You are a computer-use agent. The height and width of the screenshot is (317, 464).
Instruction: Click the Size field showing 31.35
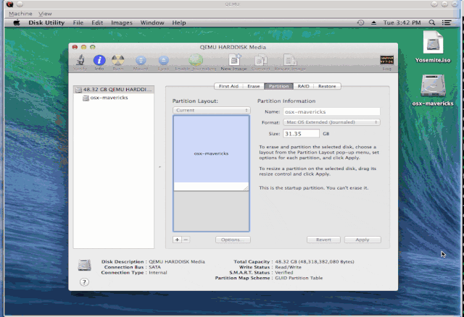tap(302, 134)
